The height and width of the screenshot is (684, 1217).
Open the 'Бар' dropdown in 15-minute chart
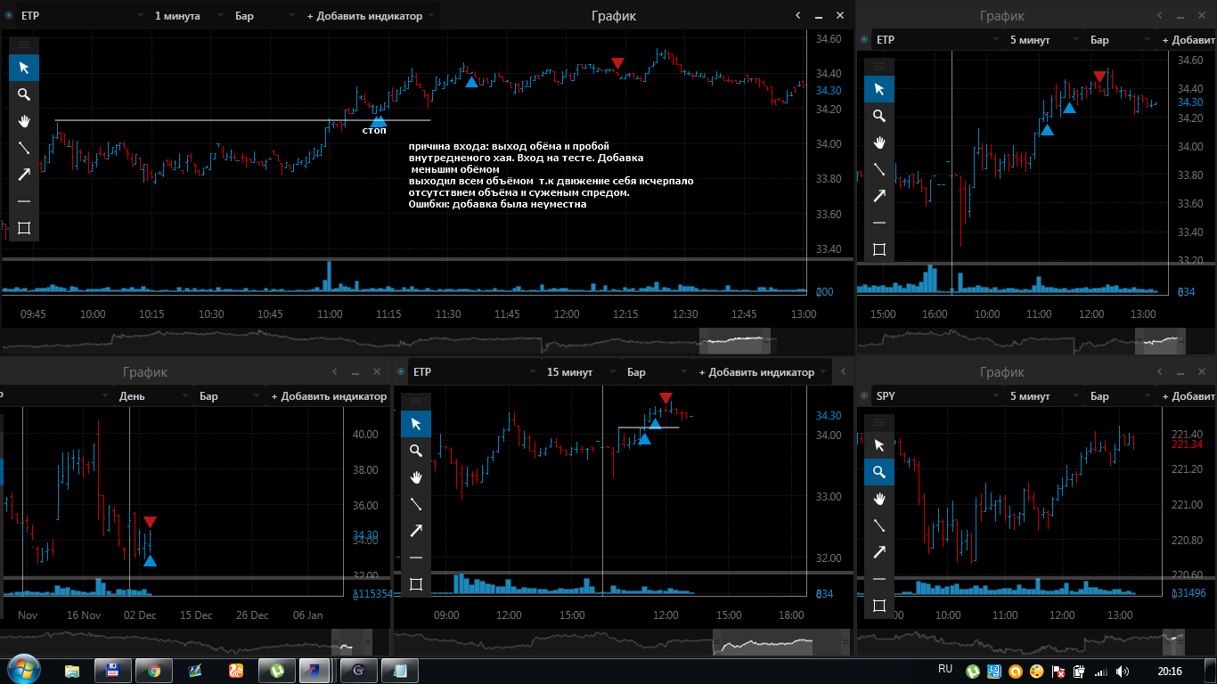click(657, 372)
